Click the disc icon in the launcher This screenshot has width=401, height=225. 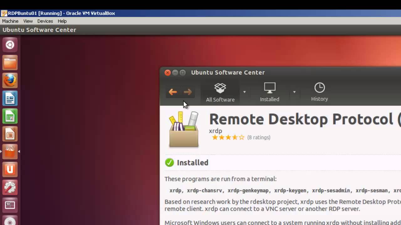[10, 221]
